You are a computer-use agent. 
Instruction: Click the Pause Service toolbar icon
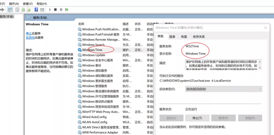61,10
